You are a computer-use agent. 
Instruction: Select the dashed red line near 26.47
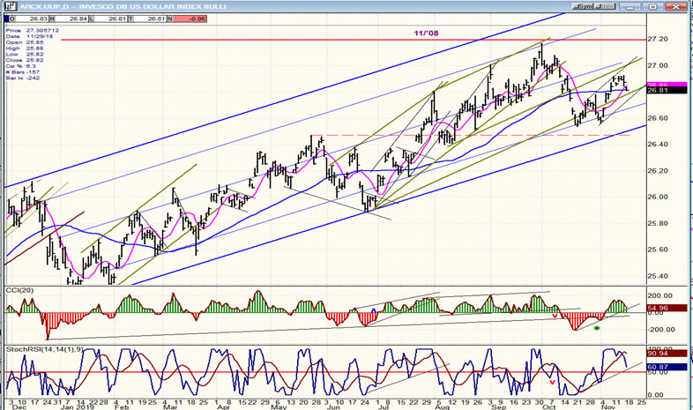pyautogui.click(x=470, y=135)
